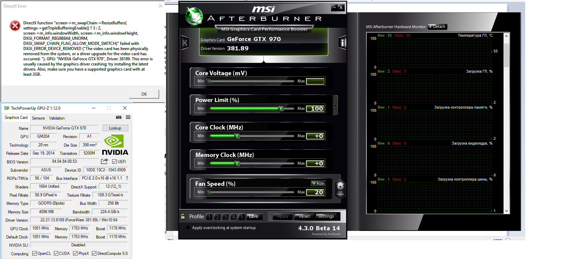The height and width of the screenshot is (259, 567).
Task: Click the Fan Speed slider handle
Action: pos(209,192)
